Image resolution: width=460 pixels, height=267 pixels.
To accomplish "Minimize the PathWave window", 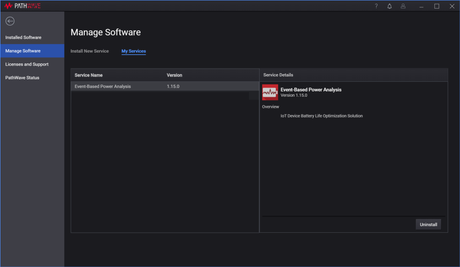I will (x=422, y=6).
